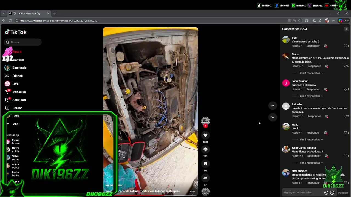The width and height of the screenshot is (351, 197).
Task: Open the LIVE section
Action: pos(15,84)
